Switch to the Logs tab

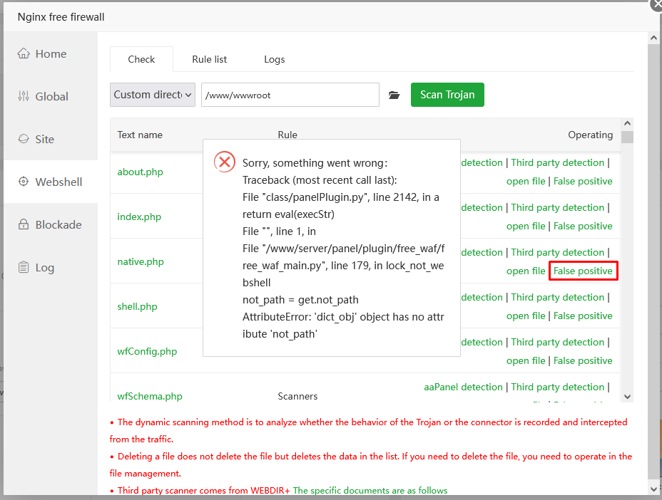(x=275, y=59)
